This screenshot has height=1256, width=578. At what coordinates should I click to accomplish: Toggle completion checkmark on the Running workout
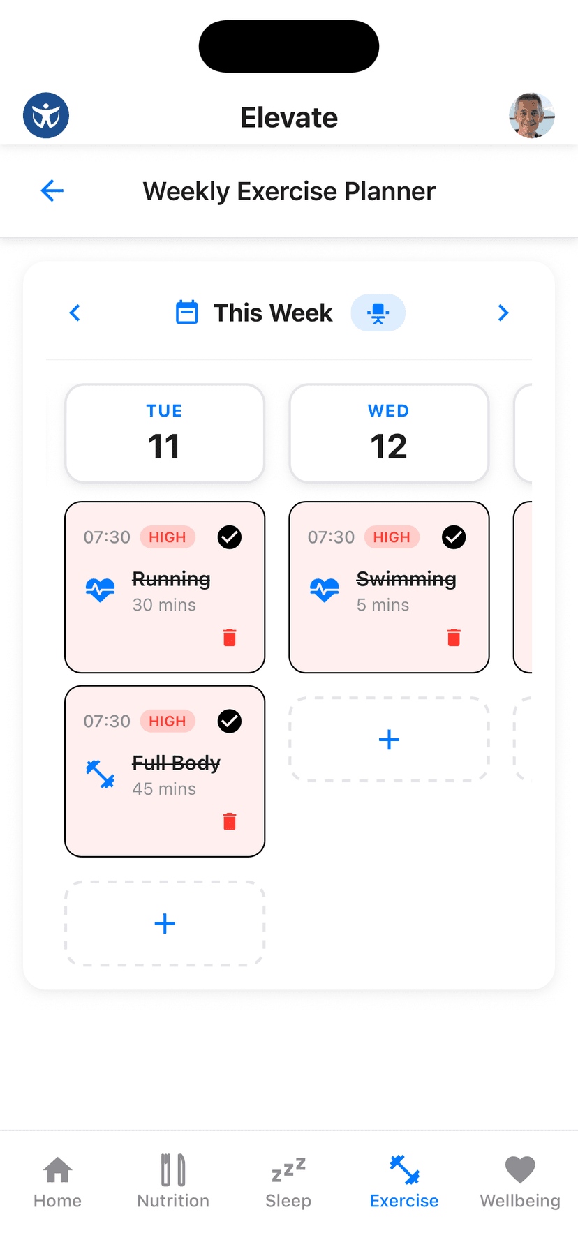230,537
